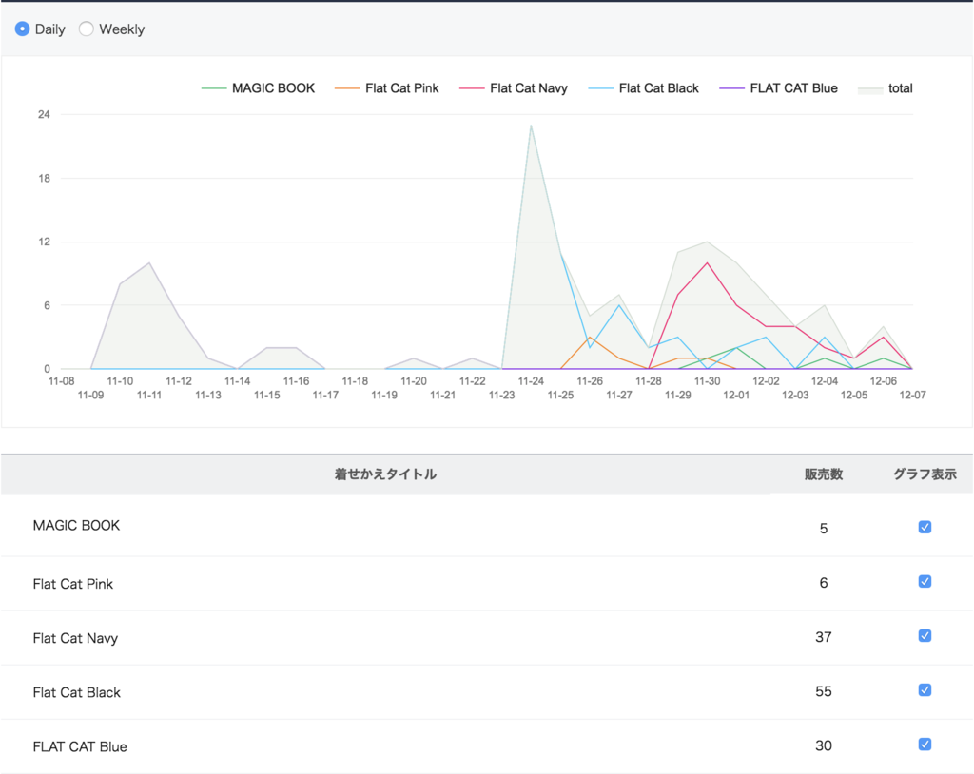Image resolution: width=974 pixels, height=774 pixels.
Task: Switch to Weekly view radio option
Action: coord(87,29)
